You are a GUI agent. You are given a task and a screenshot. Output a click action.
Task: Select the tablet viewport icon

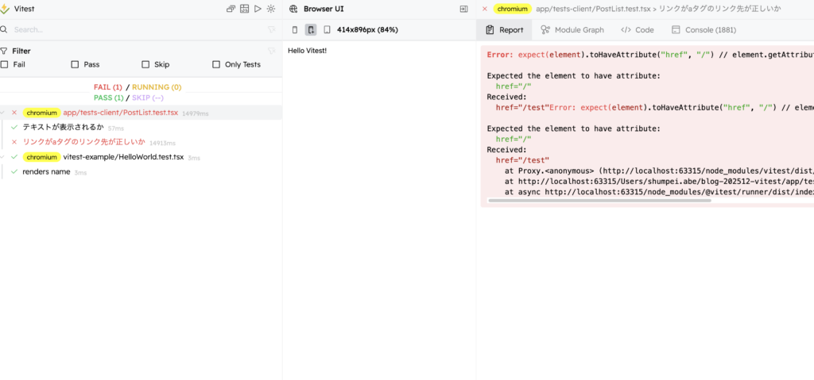click(x=326, y=30)
